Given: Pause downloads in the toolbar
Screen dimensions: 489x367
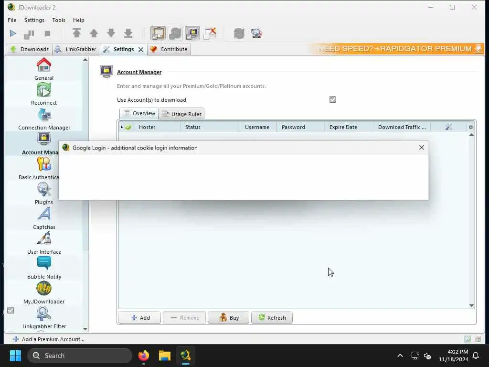Looking at the screenshot, I should click(x=29, y=34).
